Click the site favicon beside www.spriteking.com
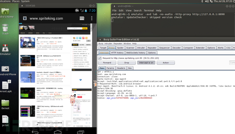This screenshot has width=235, height=134. click(25, 18)
